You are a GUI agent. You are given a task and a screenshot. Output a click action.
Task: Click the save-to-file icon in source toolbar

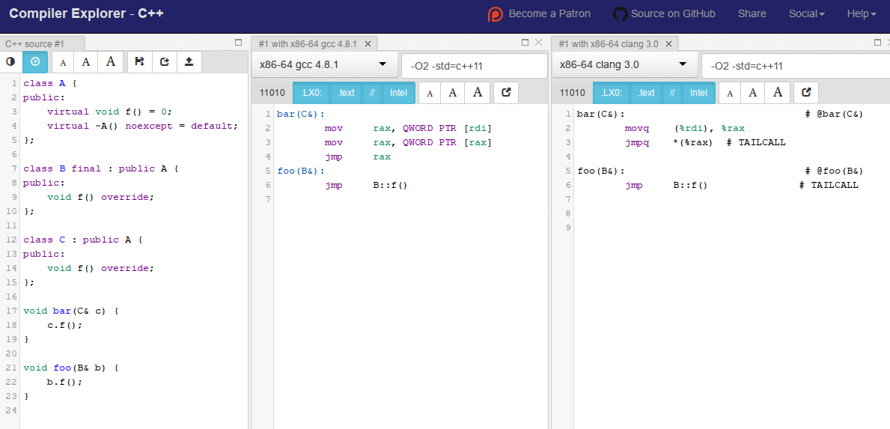(139, 62)
